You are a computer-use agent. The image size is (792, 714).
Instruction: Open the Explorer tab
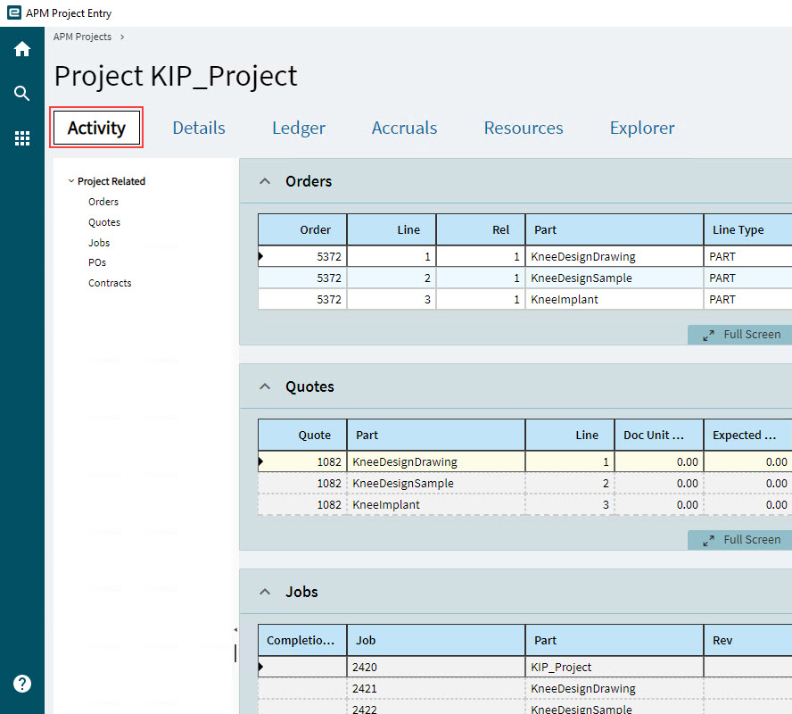642,128
